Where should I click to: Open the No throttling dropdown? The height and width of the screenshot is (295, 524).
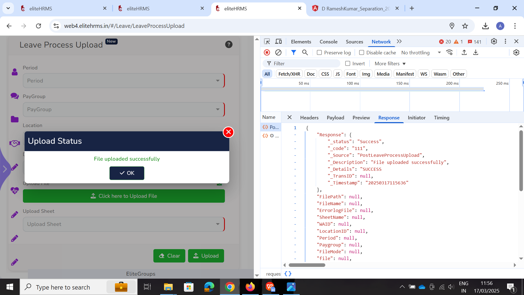[x=421, y=52]
